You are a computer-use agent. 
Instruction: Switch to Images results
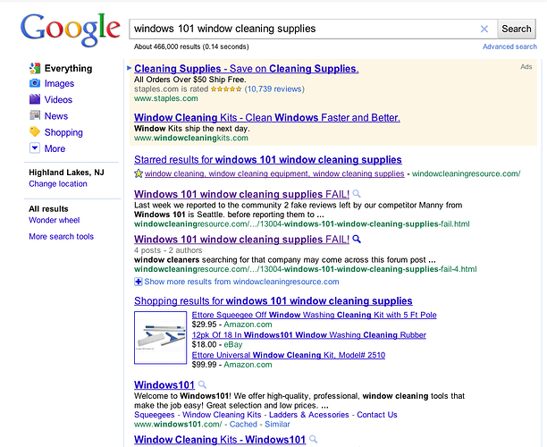point(59,83)
